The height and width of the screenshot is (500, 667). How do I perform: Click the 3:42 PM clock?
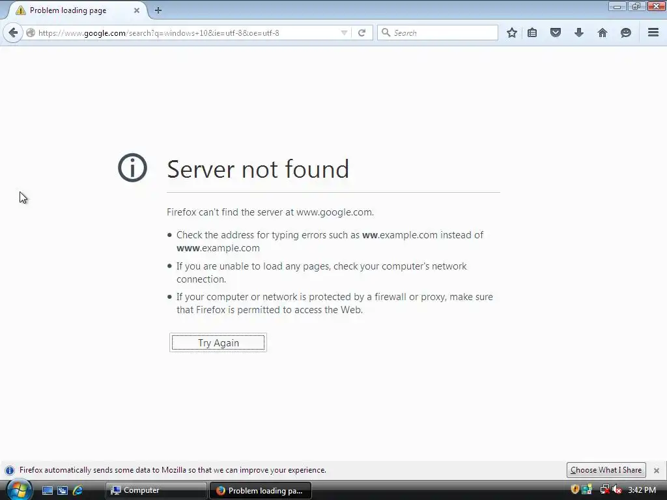tap(642, 490)
